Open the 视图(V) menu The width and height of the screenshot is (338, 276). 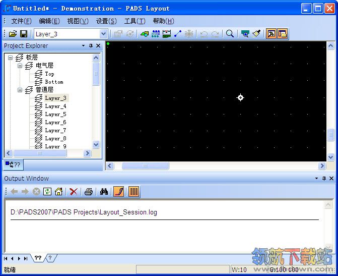point(78,21)
